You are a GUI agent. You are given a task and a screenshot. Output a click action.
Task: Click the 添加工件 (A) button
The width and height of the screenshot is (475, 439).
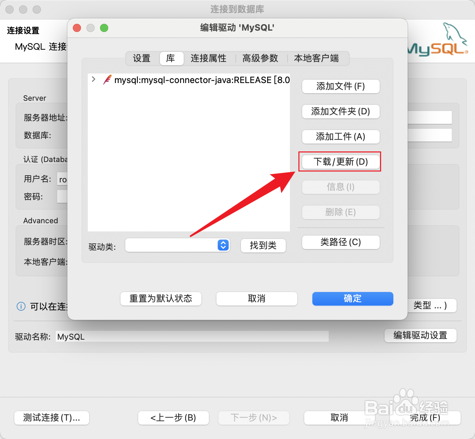[x=341, y=137]
